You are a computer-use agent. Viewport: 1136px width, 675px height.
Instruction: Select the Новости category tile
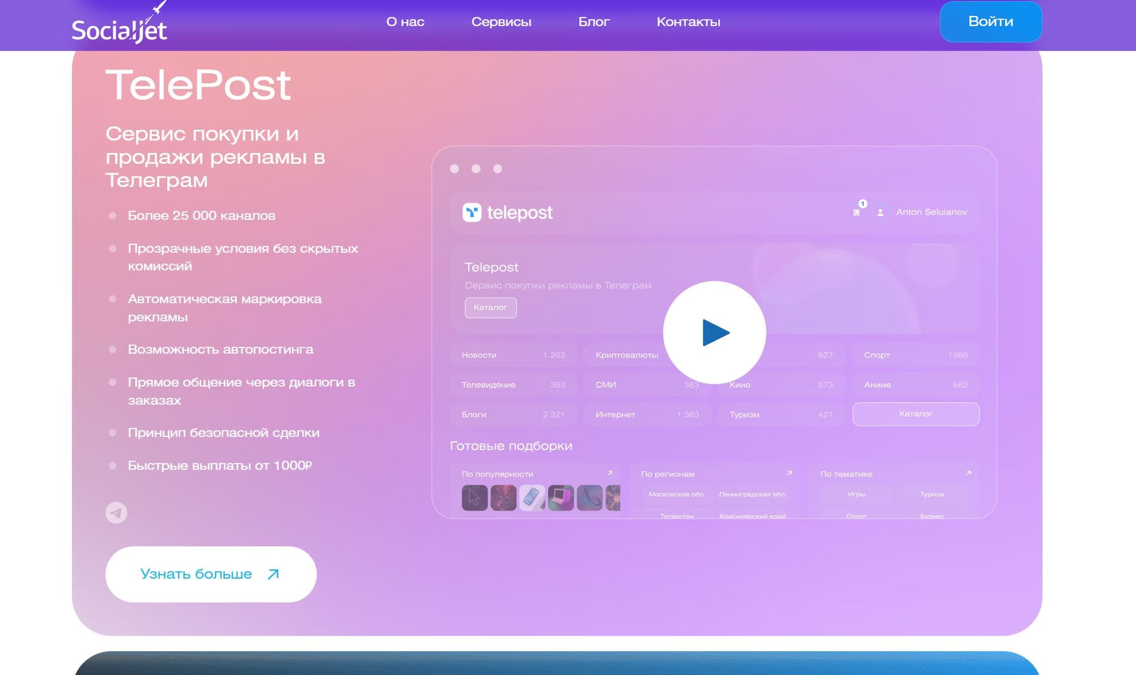(513, 355)
